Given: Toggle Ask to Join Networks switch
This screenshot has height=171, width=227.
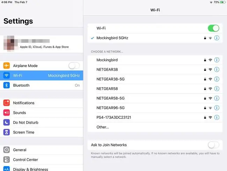Looking at the screenshot, I should point(213,145).
